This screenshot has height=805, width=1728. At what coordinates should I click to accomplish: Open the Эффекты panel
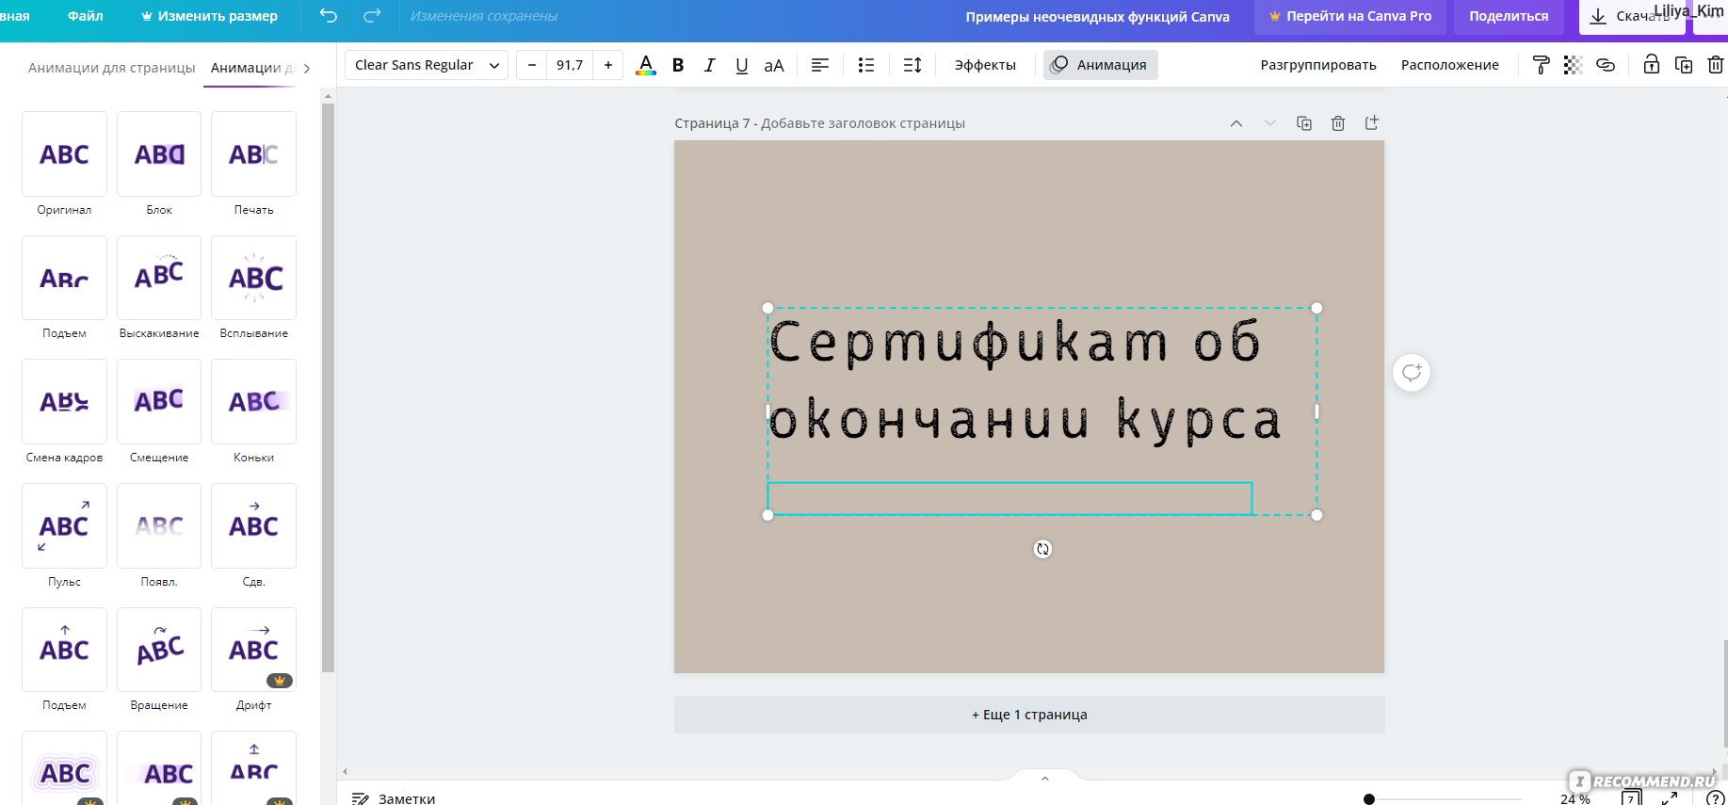pos(985,65)
